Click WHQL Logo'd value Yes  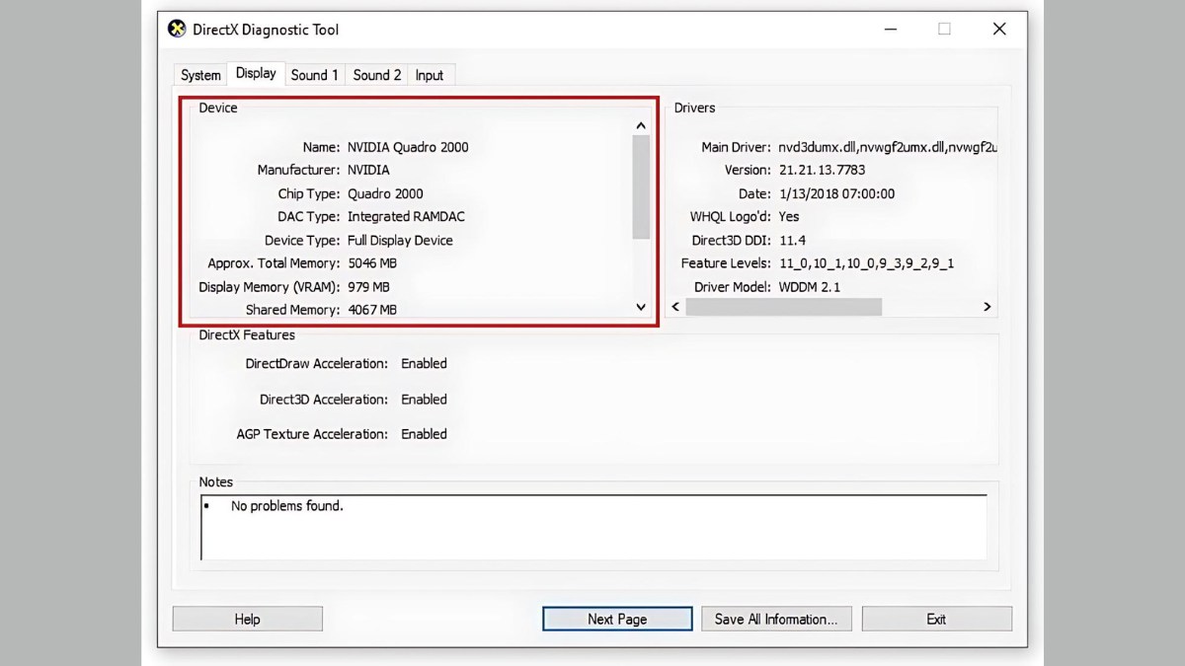tap(789, 216)
